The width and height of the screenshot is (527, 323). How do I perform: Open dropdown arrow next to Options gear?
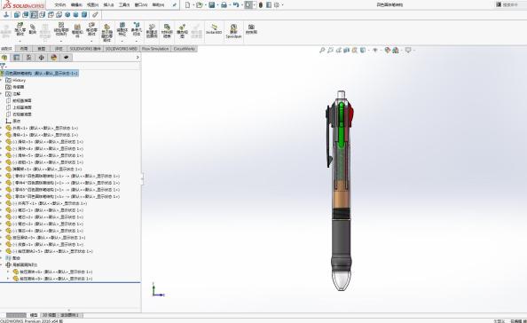pos(282,5)
